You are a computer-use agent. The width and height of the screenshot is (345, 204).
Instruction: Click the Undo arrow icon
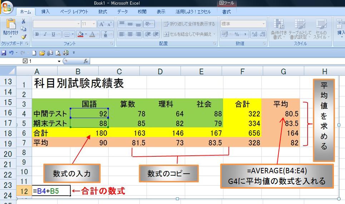tap(11, 53)
